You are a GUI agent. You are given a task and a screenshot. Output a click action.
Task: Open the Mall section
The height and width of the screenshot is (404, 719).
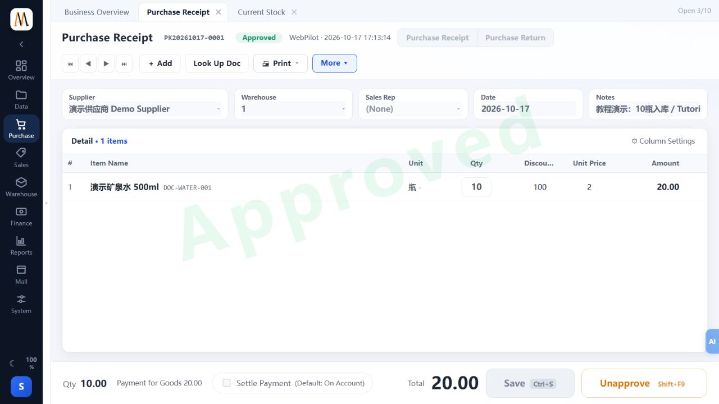click(21, 274)
